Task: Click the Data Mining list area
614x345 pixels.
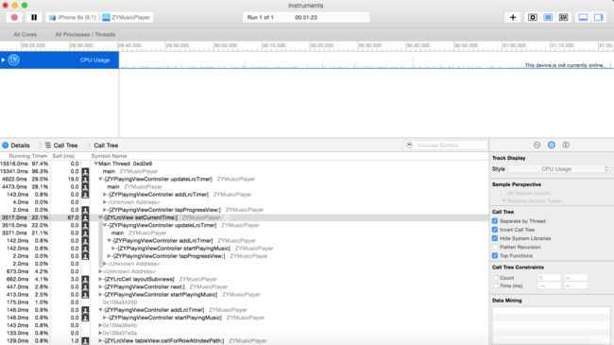Action: click(551, 325)
